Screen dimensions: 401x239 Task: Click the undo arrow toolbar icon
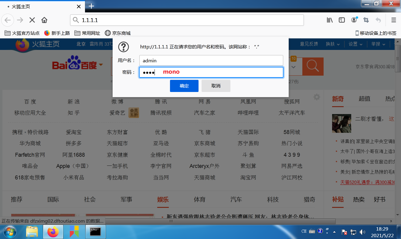pyautogui.click(x=378, y=20)
